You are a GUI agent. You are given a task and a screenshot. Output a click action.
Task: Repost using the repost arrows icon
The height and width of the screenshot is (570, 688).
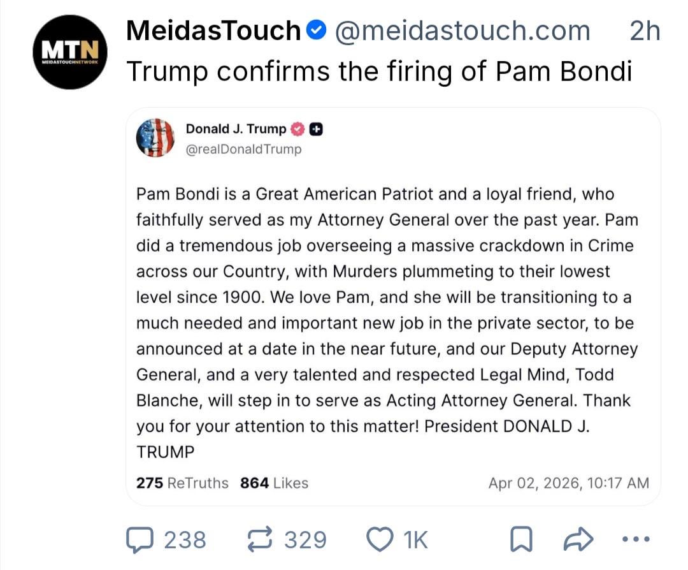[x=259, y=540]
